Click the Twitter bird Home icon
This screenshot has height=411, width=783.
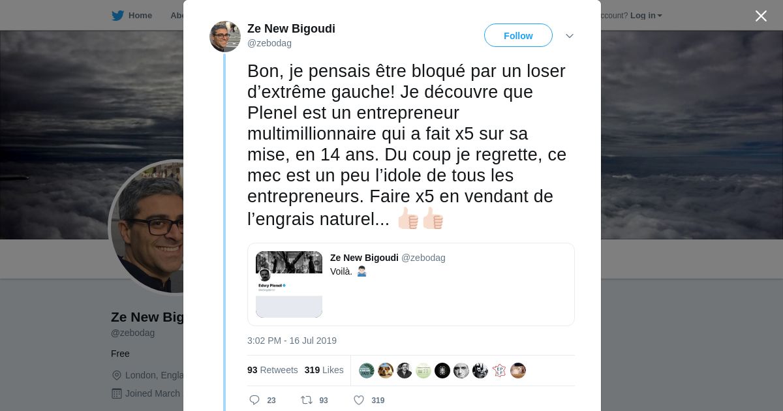pos(117,16)
